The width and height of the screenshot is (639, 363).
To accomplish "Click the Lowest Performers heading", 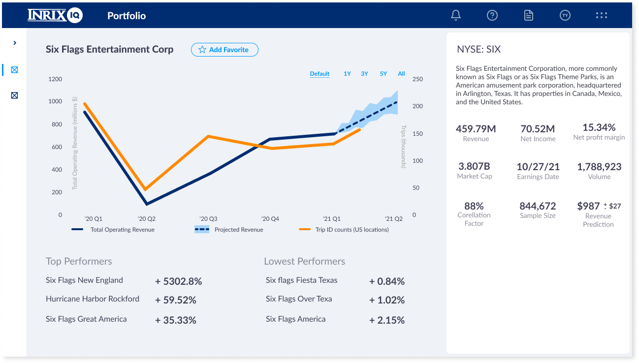I will (x=305, y=261).
